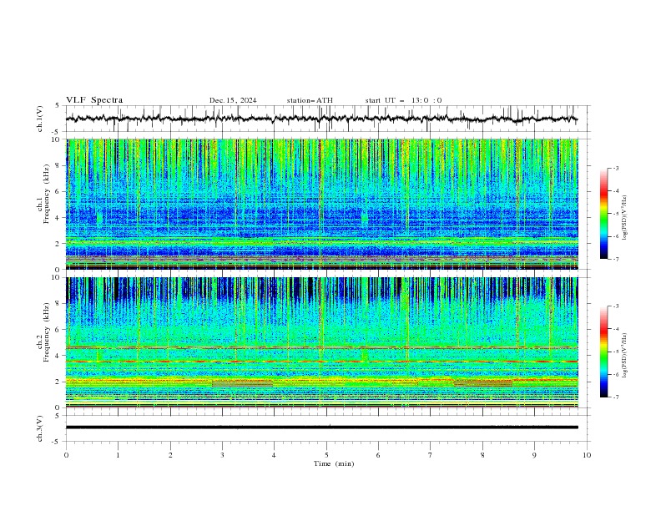Click the "6" tick on the time axis
Viewport: 661px width, 511px height.
pos(378,455)
